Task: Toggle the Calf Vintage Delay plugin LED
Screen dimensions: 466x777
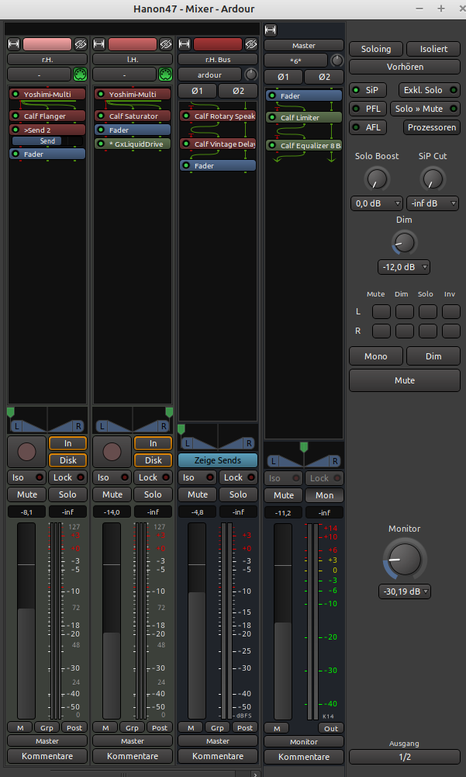Action: tap(186, 144)
